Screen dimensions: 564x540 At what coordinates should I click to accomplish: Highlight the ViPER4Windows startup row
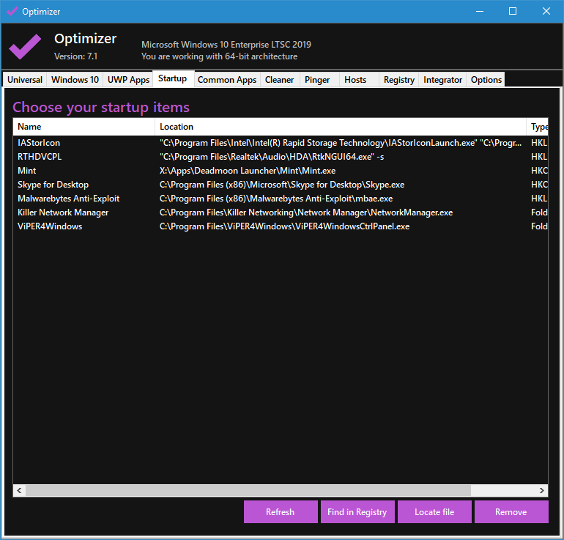tap(50, 226)
